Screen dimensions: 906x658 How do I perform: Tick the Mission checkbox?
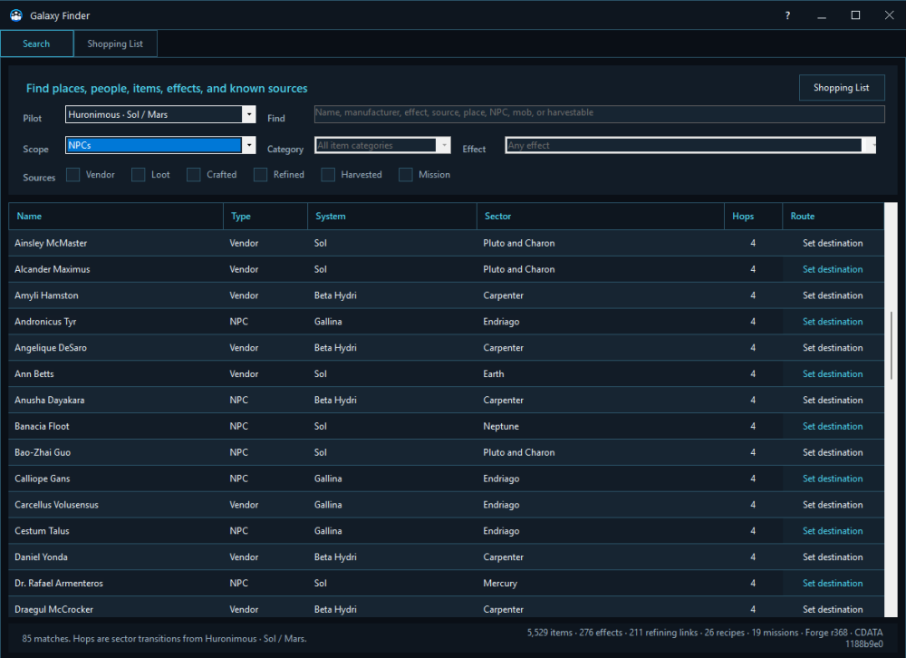[406, 175]
